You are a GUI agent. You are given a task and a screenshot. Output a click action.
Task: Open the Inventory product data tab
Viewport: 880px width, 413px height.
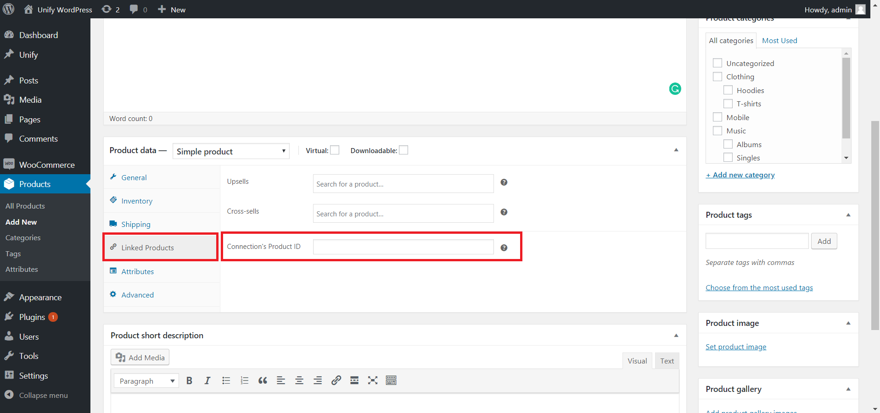click(x=137, y=201)
